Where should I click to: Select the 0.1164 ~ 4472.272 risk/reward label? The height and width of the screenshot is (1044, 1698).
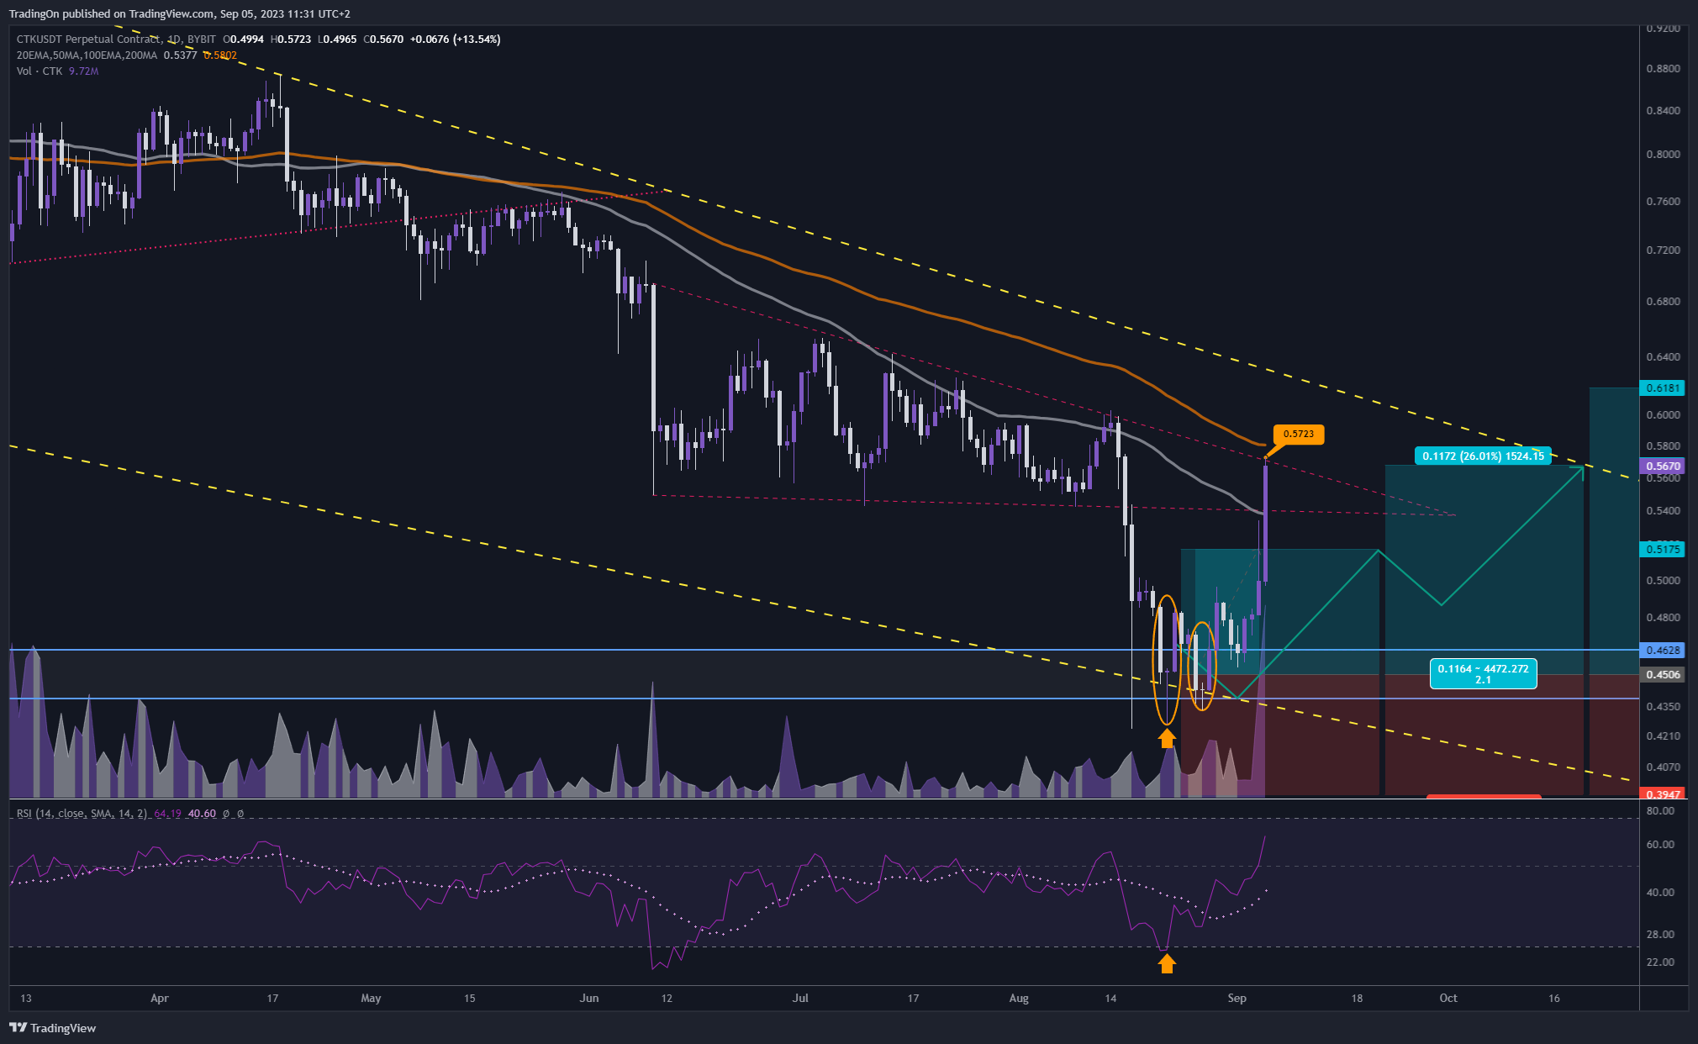(x=1483, y=673)
